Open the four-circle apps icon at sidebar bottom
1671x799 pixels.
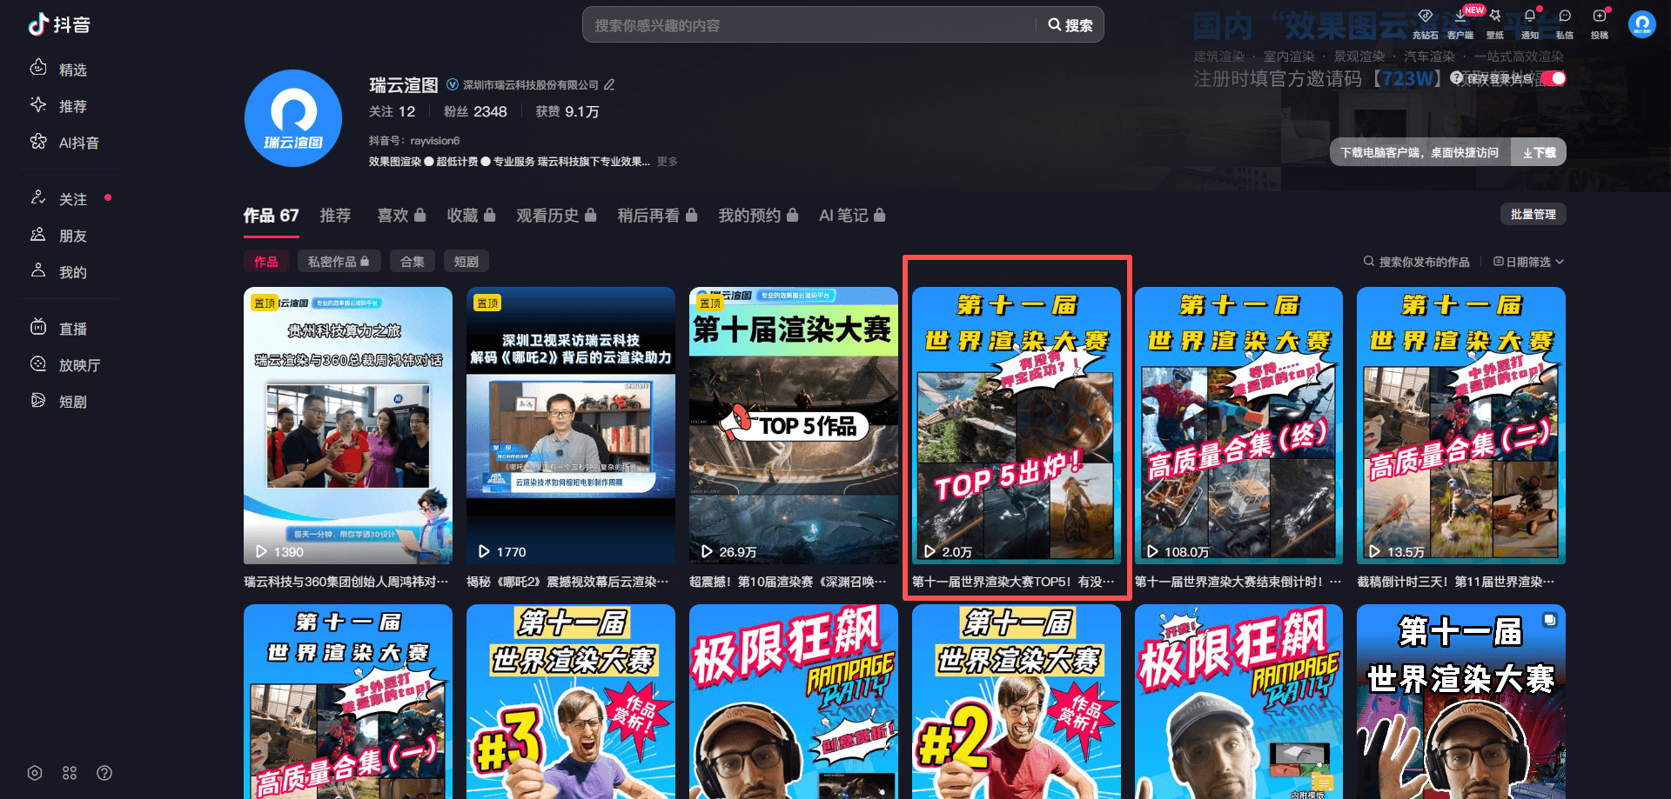click(70, 773)
